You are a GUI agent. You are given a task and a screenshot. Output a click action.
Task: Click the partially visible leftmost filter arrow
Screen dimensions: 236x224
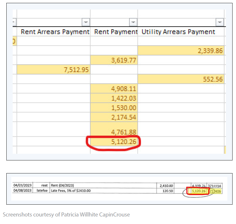point(14,22)
